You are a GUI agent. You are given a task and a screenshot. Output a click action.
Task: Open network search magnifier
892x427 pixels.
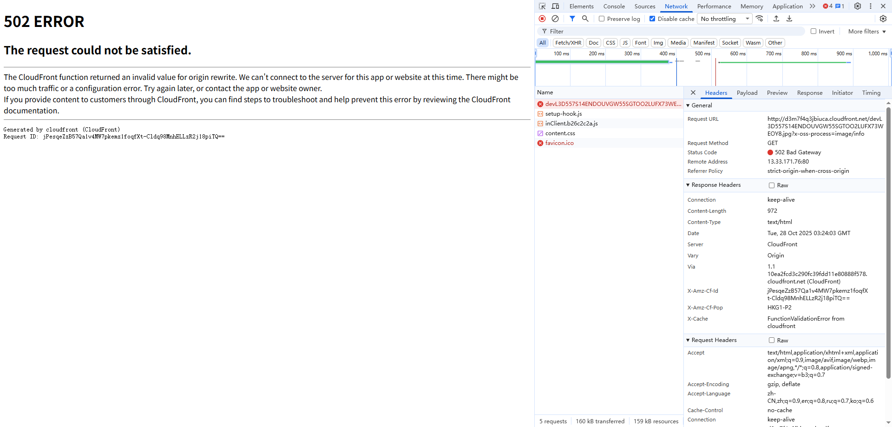tap(585, 19)
